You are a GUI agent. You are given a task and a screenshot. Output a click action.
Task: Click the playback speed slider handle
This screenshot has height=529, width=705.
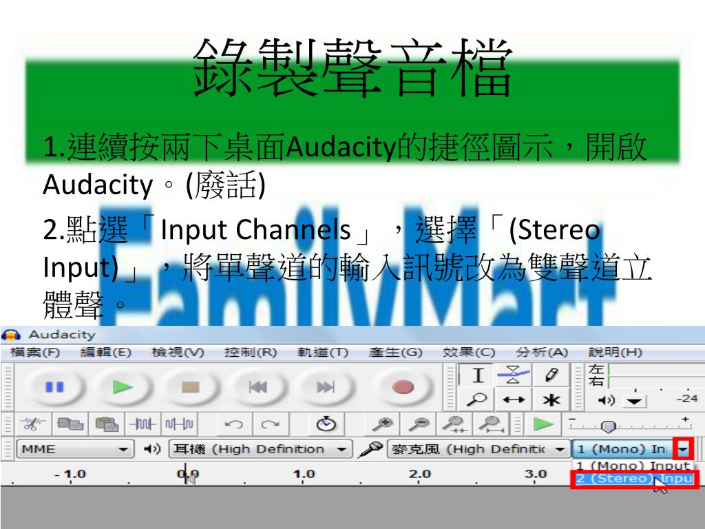click(608, 426)
